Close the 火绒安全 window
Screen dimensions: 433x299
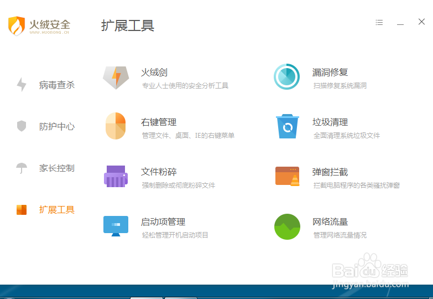(421, 22)
